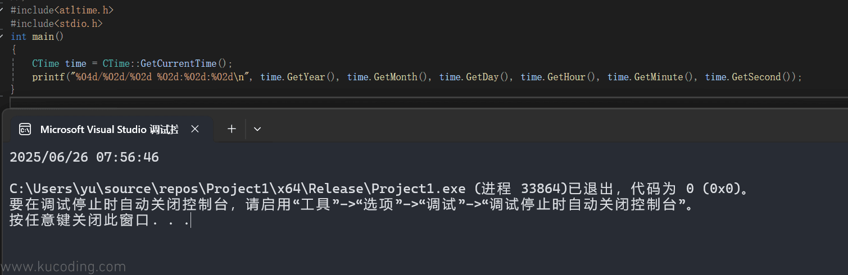Open a new terminal tab with plus icon
The image size is (848, 275).
[232, 129]
